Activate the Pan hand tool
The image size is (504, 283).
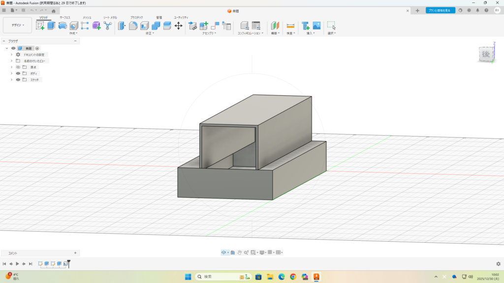pyautogui.click(x=239, y=252)
